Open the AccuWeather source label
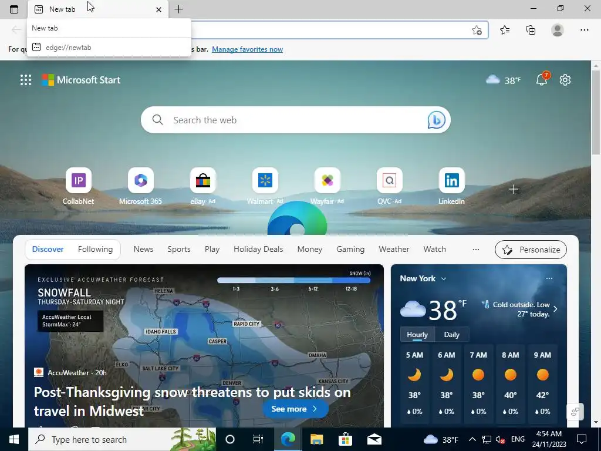The width and height of the screenshot is (601, 451). [70, 372]
